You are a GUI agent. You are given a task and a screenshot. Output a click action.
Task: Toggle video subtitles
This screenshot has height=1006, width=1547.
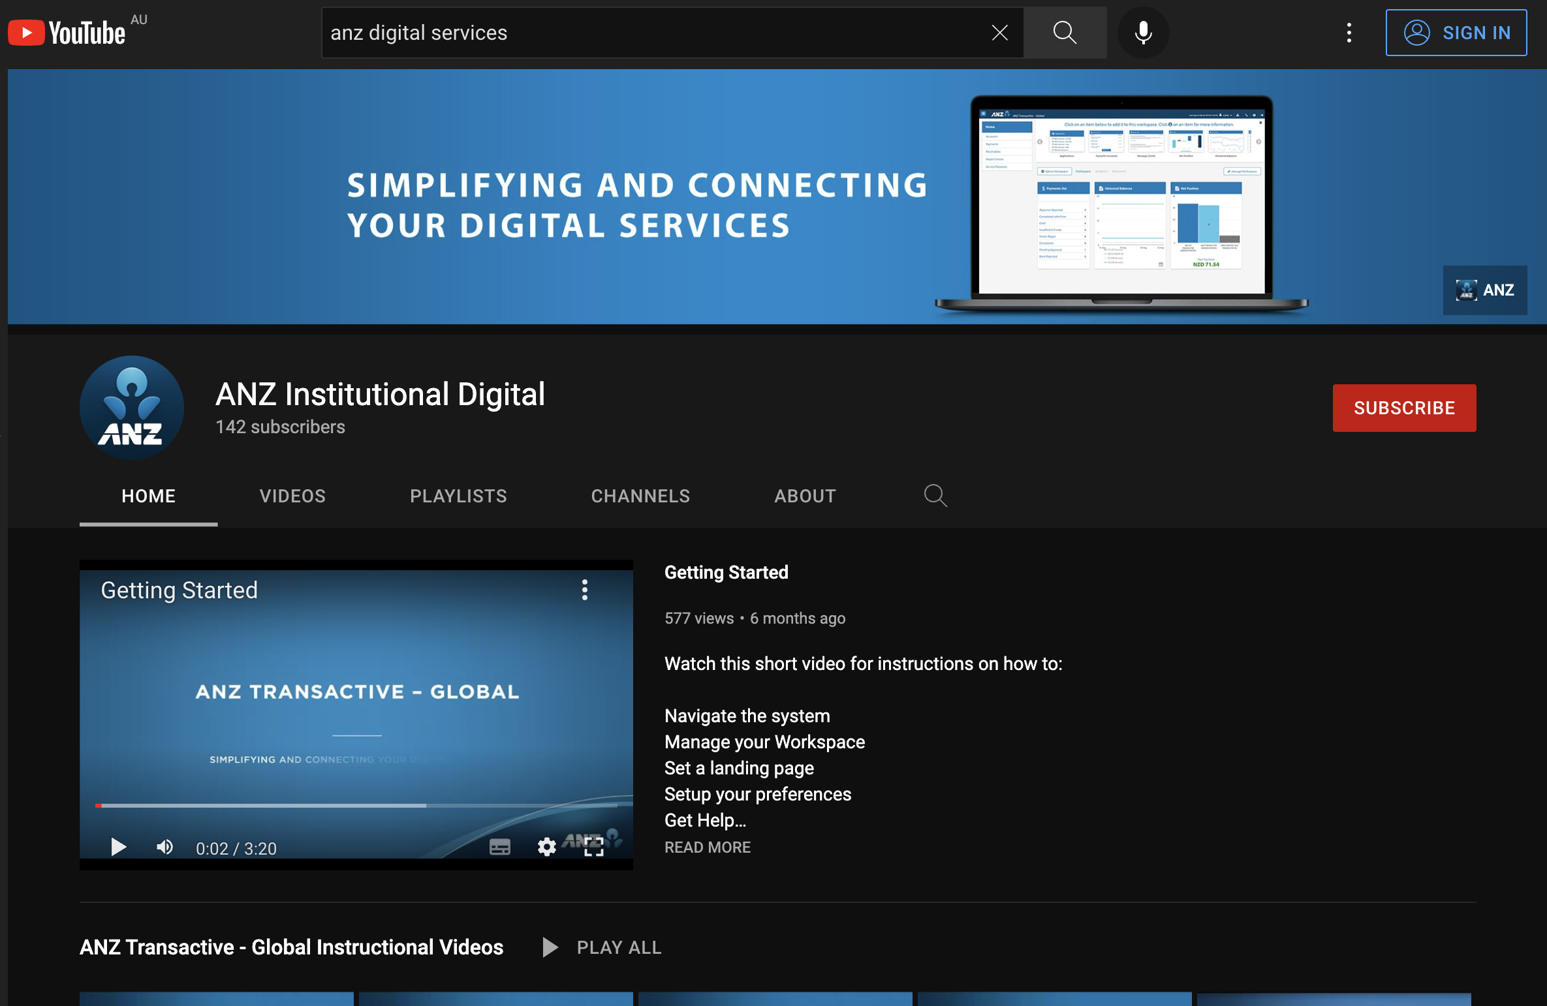tap(500, 847)
